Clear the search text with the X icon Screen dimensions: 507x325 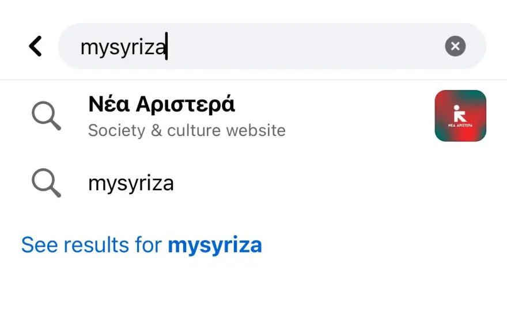tap(455, 46)
